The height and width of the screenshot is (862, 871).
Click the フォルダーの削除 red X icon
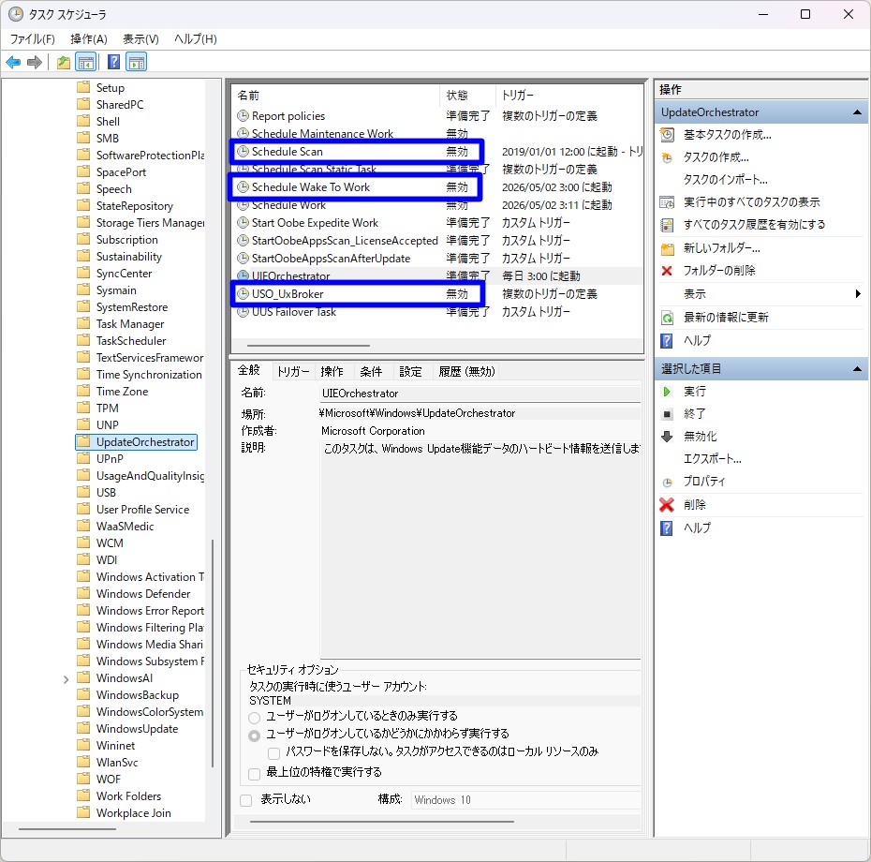667,271
